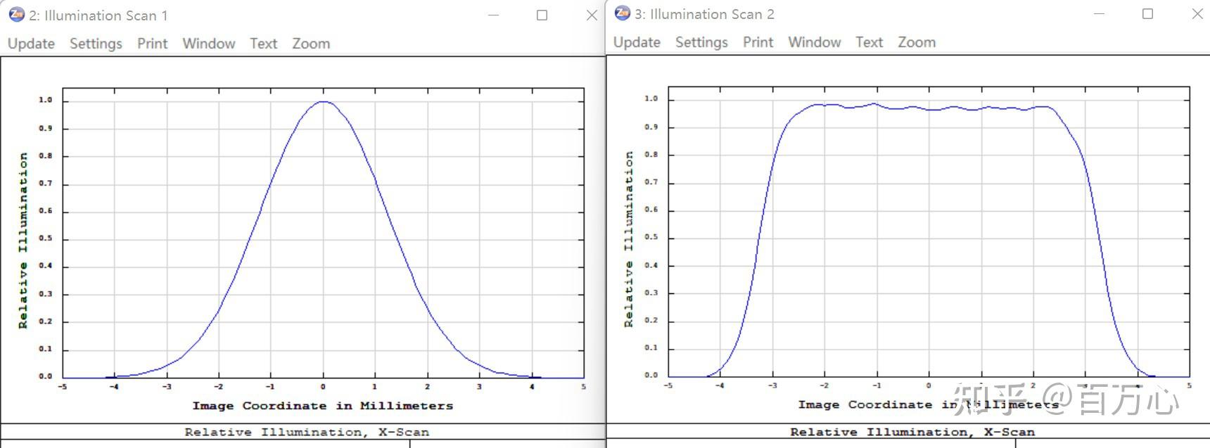This screenshot has width=1210, height=448.
Task: Minimize the Illumination Scan 1 window
Action: click(494, 15)
